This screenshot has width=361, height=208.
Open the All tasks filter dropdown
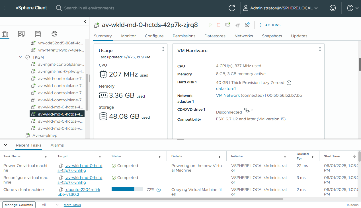tap(50, 205)
